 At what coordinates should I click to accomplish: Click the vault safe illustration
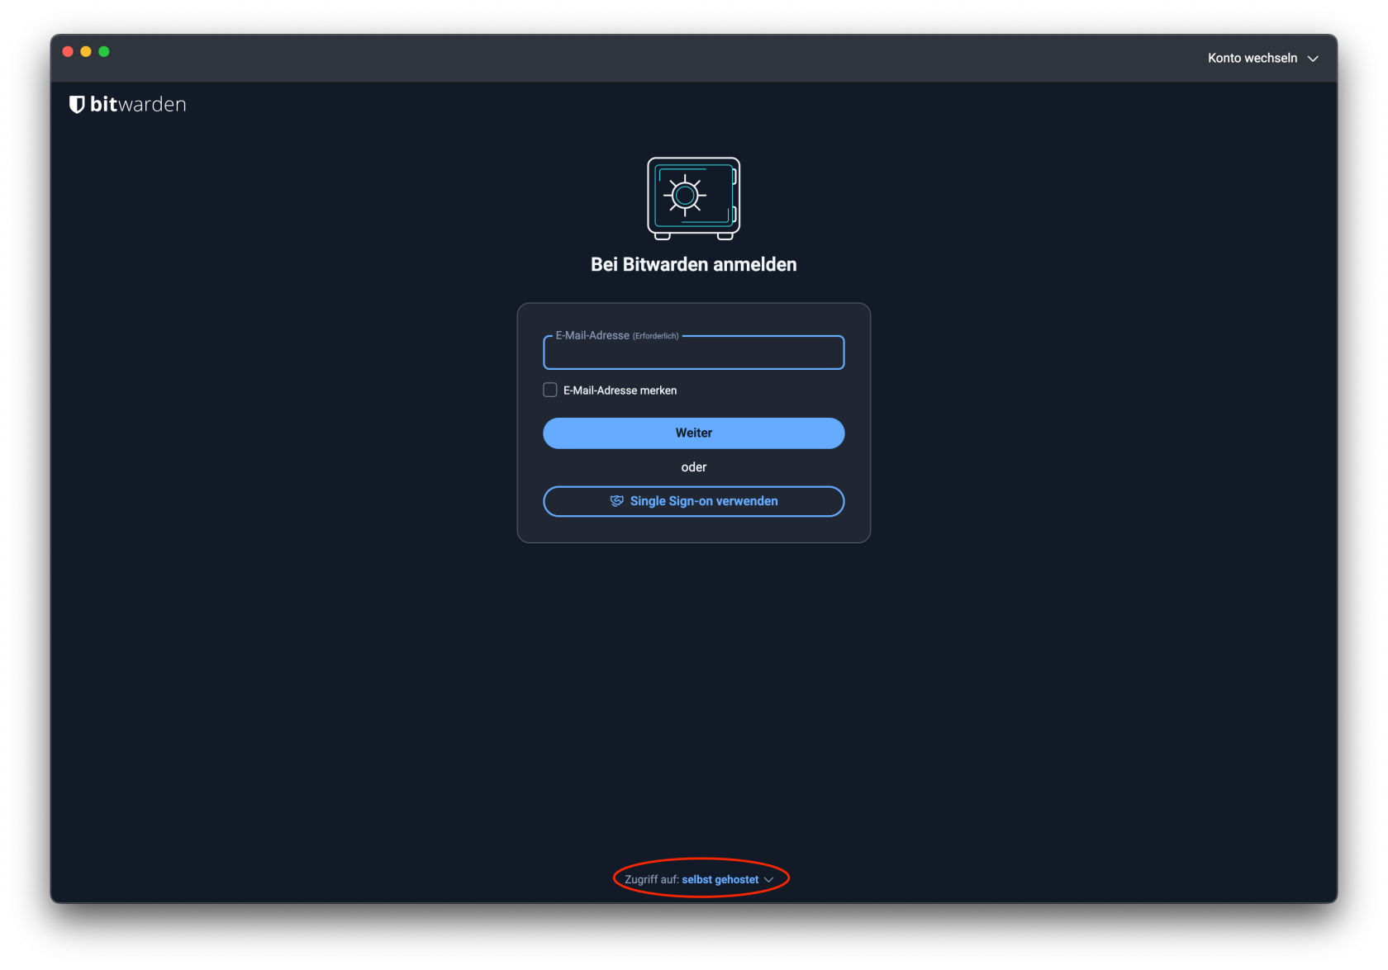coord(693,198)
